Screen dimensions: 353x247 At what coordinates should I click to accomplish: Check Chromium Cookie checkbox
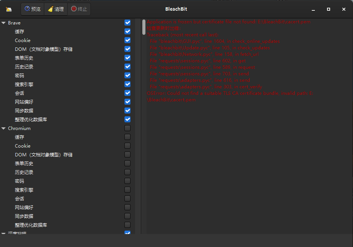tap(127, 146)
